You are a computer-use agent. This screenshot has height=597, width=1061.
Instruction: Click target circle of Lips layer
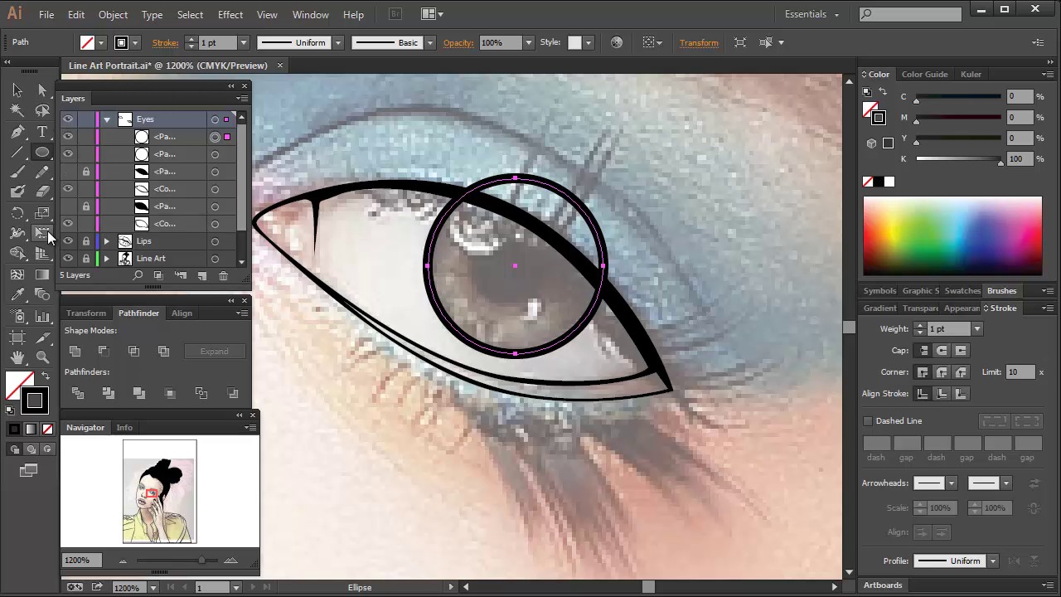tap(215, 241)
